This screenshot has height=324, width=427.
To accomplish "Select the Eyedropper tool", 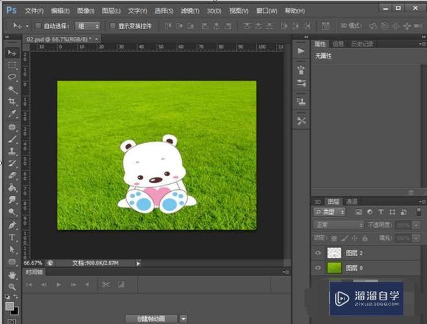I will point(12,113).
